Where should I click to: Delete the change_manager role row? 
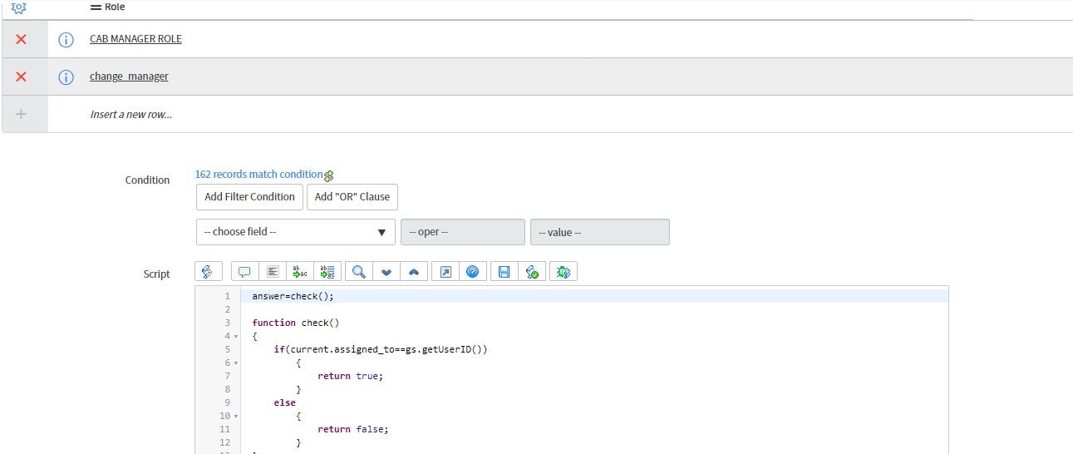coord(22,76)
